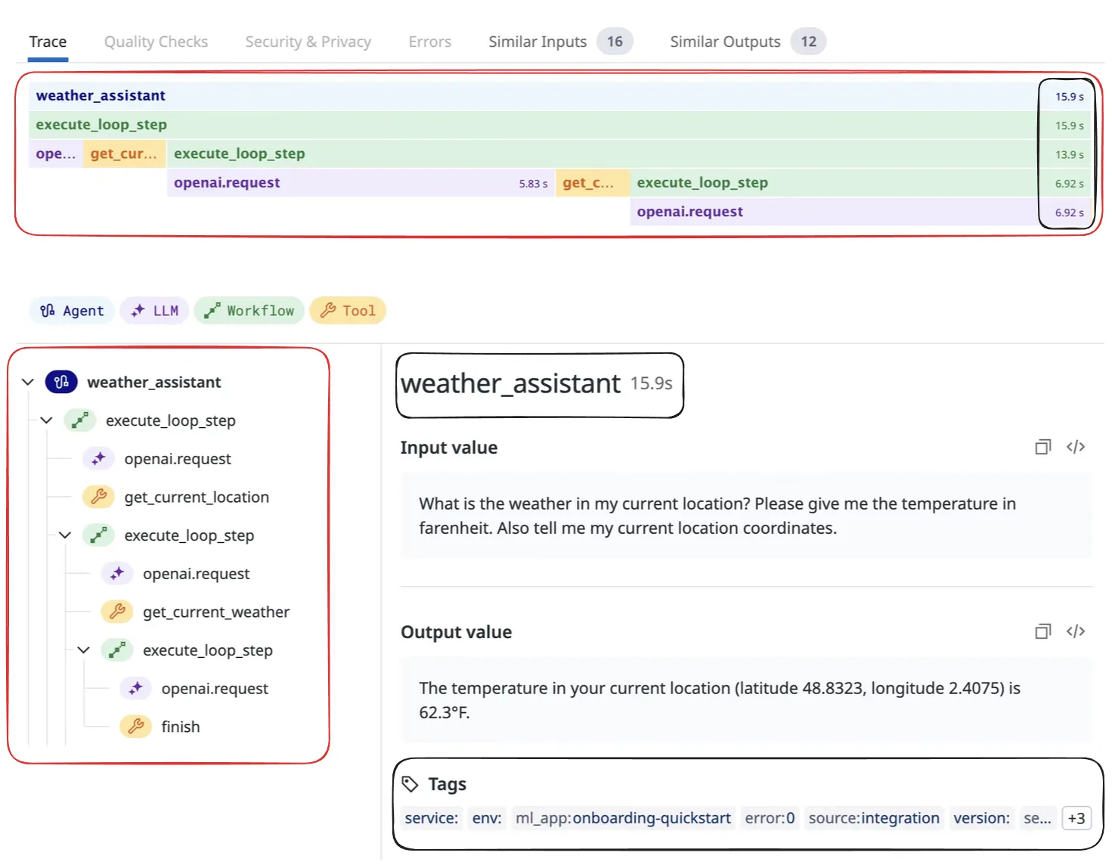Click the source:integration tag
The image size is (1112, 868).
(874, 818)
